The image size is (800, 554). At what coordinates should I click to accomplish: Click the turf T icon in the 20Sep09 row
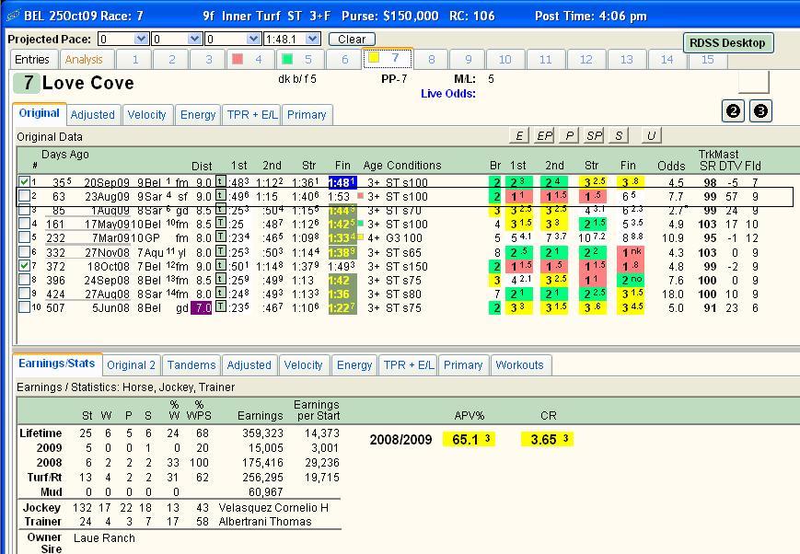click(x=220, y=181)
